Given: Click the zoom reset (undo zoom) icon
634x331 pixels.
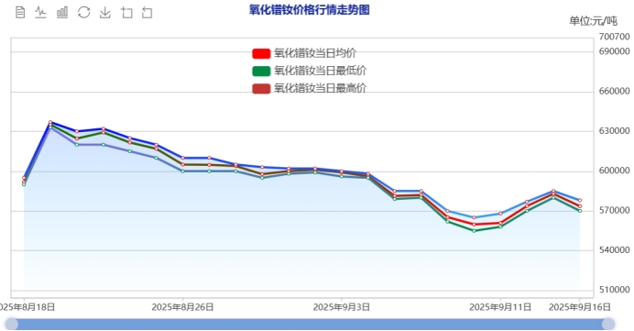Looking at the screenshot, I should (148, 13).
